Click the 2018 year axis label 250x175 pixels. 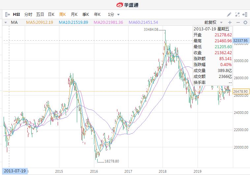pos(163,171)
